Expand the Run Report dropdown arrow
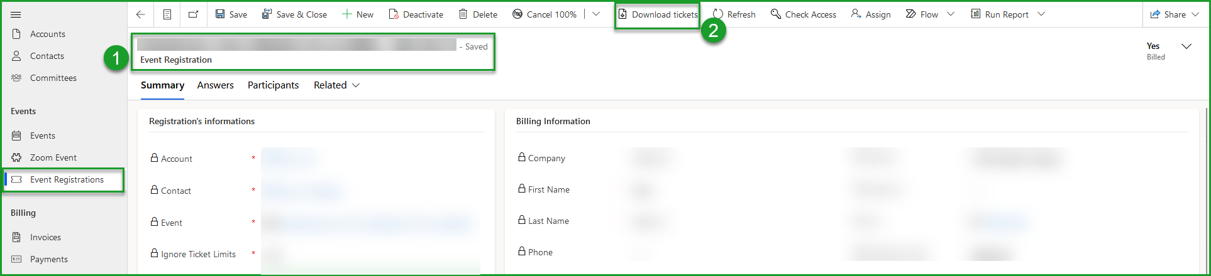1211x276 pixels. pos(1041,14)
